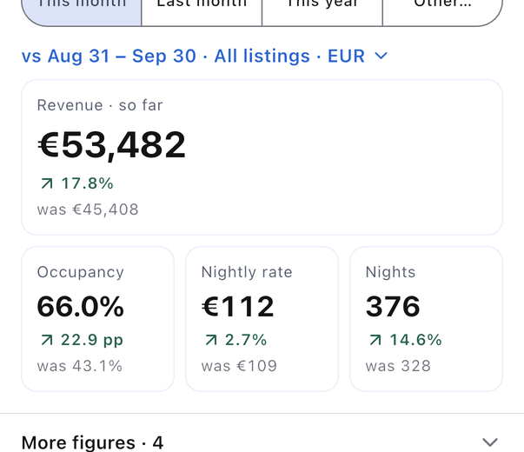Click the chevron next to EUR
Viewport: 524px width, 452px height.
[x=381, y=56]
